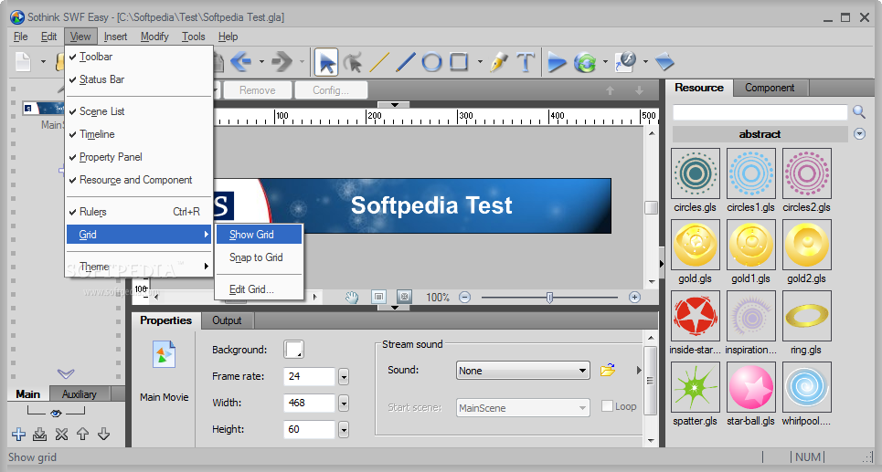Click the blue diamond icon in toolbar
Screen dimensions: 882x472
664,62
